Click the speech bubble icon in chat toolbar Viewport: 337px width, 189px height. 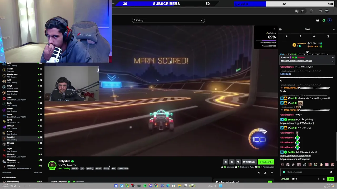tap(314, 36)
